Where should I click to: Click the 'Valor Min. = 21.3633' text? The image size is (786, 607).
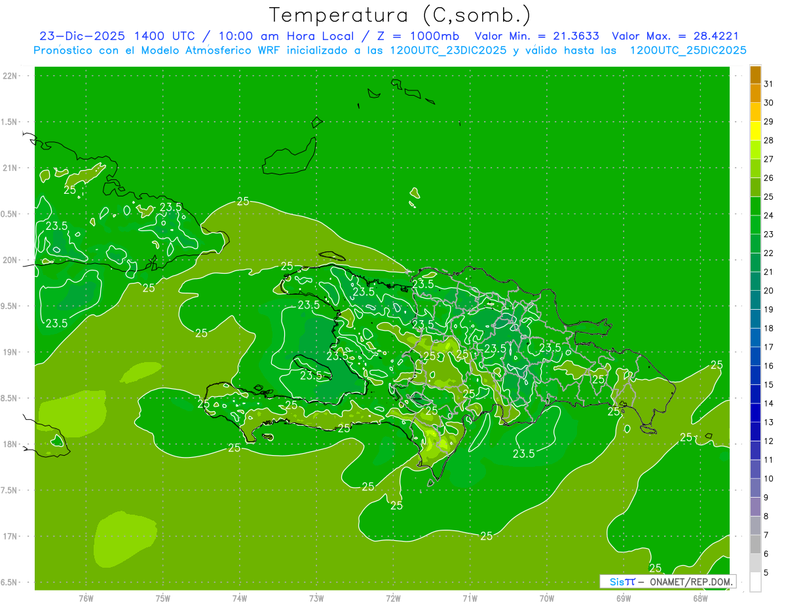coord(536,36)
